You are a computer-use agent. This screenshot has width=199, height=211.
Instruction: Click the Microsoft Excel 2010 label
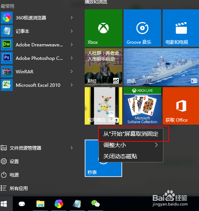(38, 85)
